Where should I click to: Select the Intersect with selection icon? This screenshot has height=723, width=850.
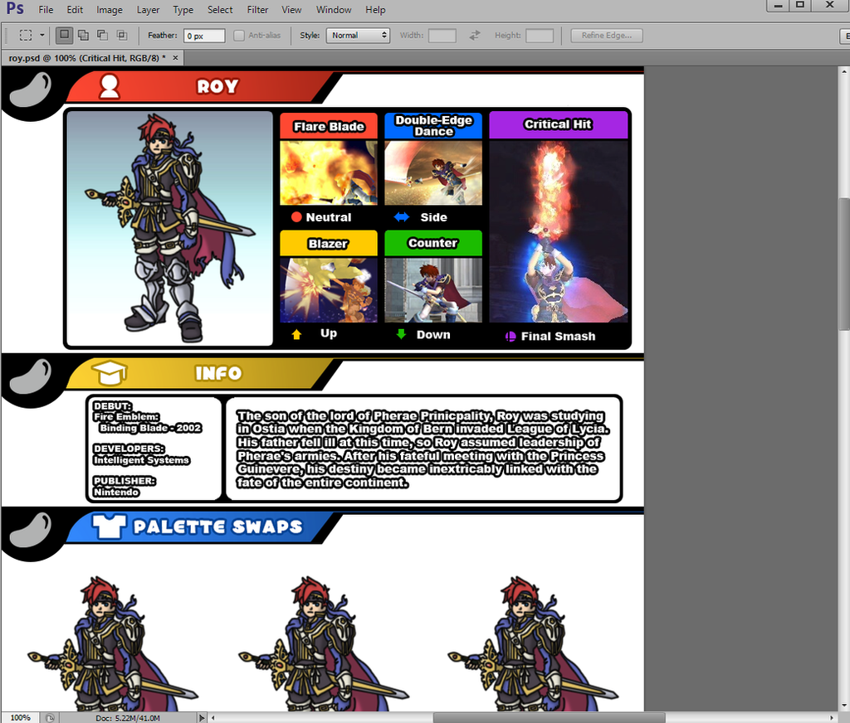point(121,35)
